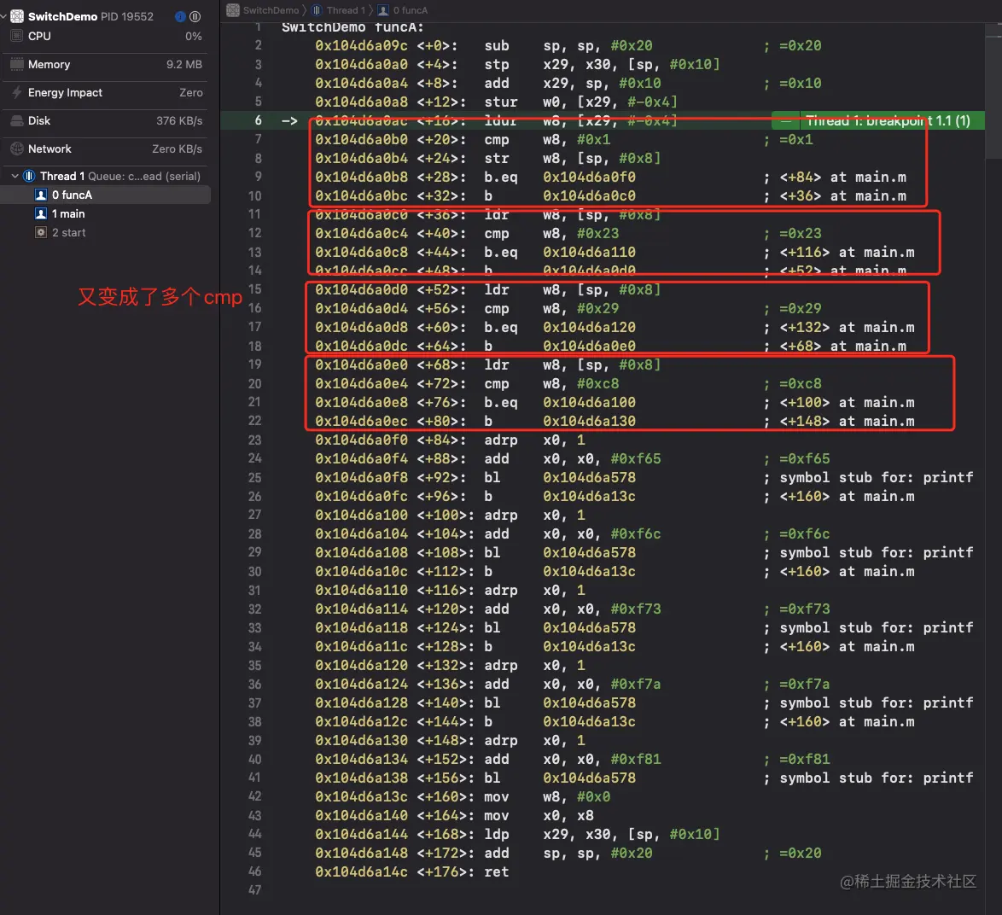This screenshot has width=1002, height=915.
Task: Click the SwitchDemo`funcA: header line
Action: [x=352, y=27]
